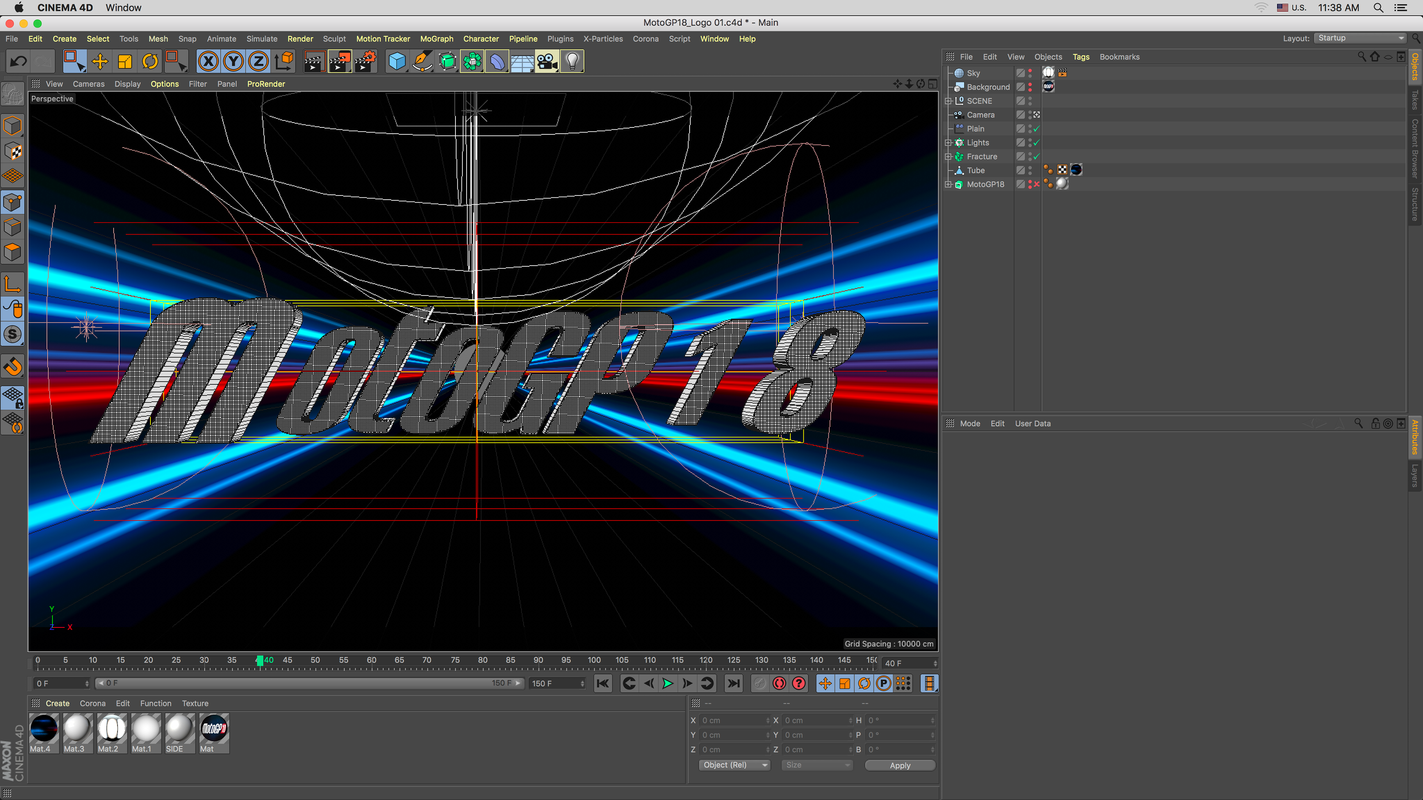
Task: Open the Object (Rel) coordinate dropdown
Action: pos(734,765)
